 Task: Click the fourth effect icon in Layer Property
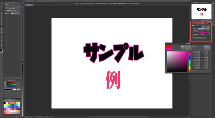[x=208, y=27]
